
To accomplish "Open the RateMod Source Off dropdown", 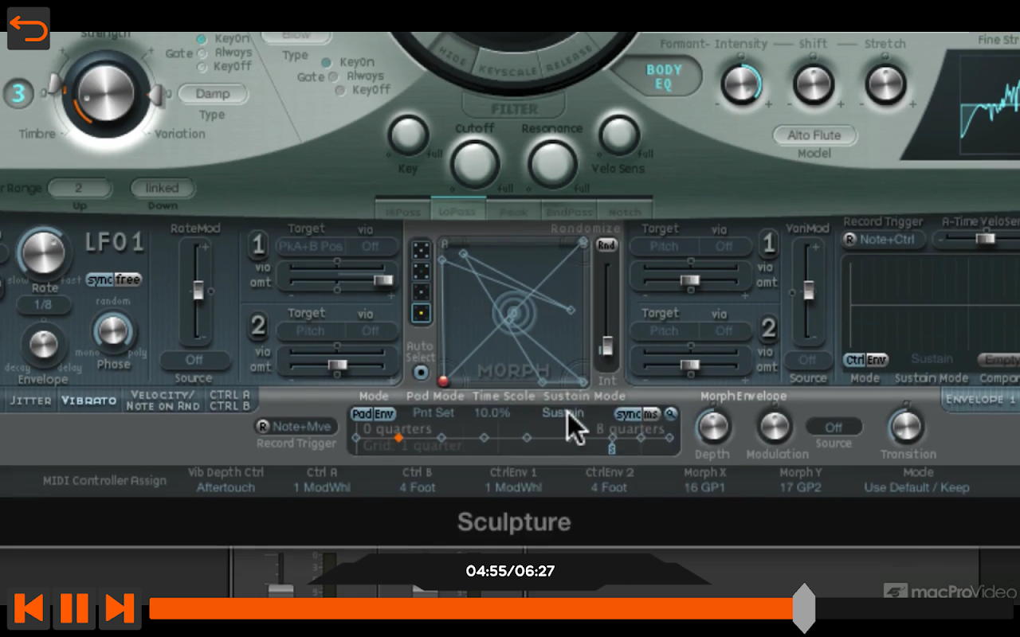I will (x=194, y=360).
